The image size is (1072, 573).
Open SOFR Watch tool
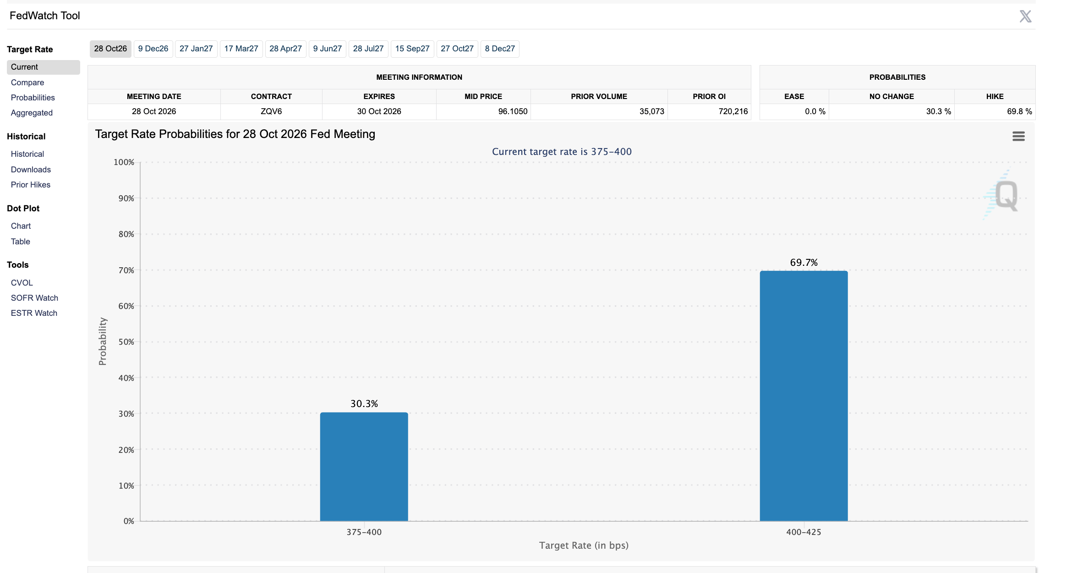click(x=34, y=298)
